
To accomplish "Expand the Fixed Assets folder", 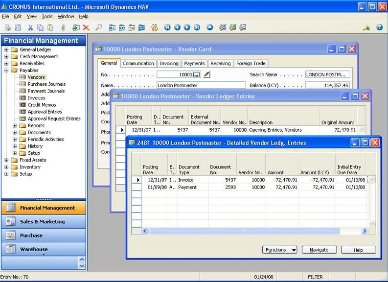I will click(6, 160).
